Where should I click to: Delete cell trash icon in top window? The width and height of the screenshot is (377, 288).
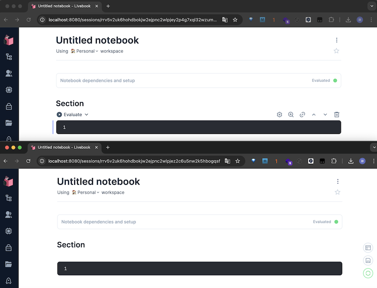pos(337,114)
